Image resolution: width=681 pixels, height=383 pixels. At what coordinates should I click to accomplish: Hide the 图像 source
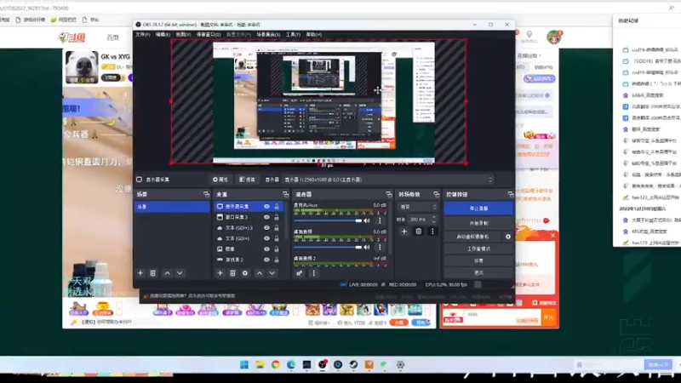(x=266, y=249)
